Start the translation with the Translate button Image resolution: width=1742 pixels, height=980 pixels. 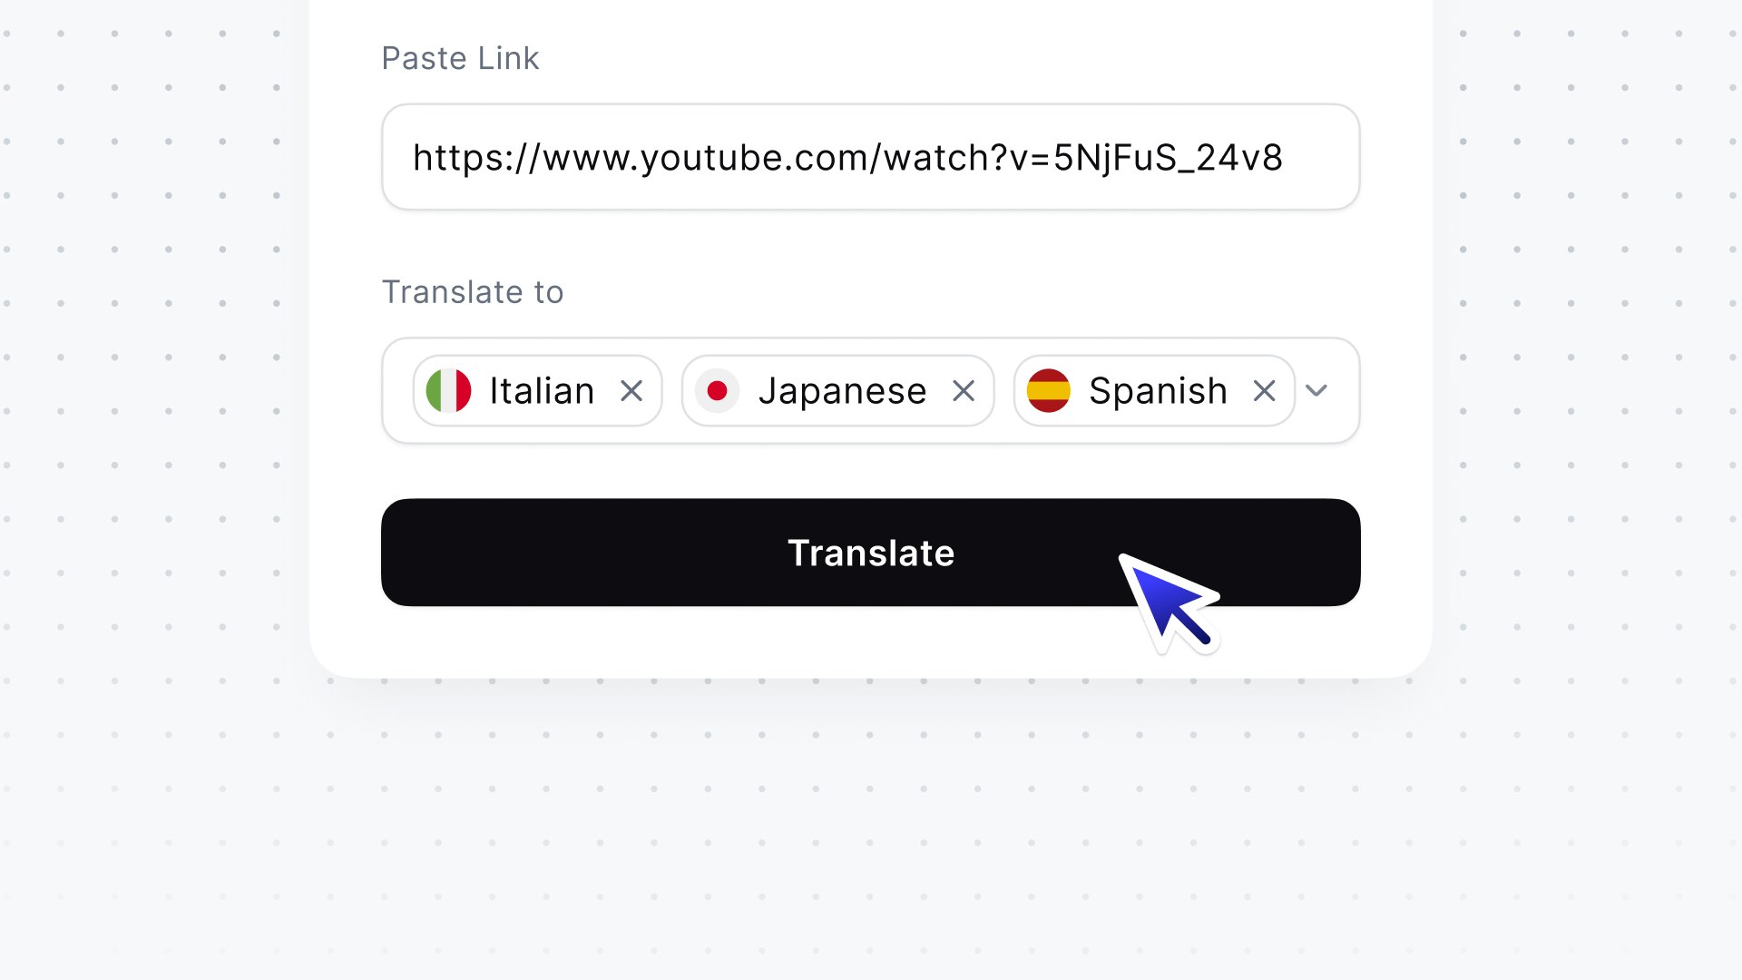[x=871, y=553]
